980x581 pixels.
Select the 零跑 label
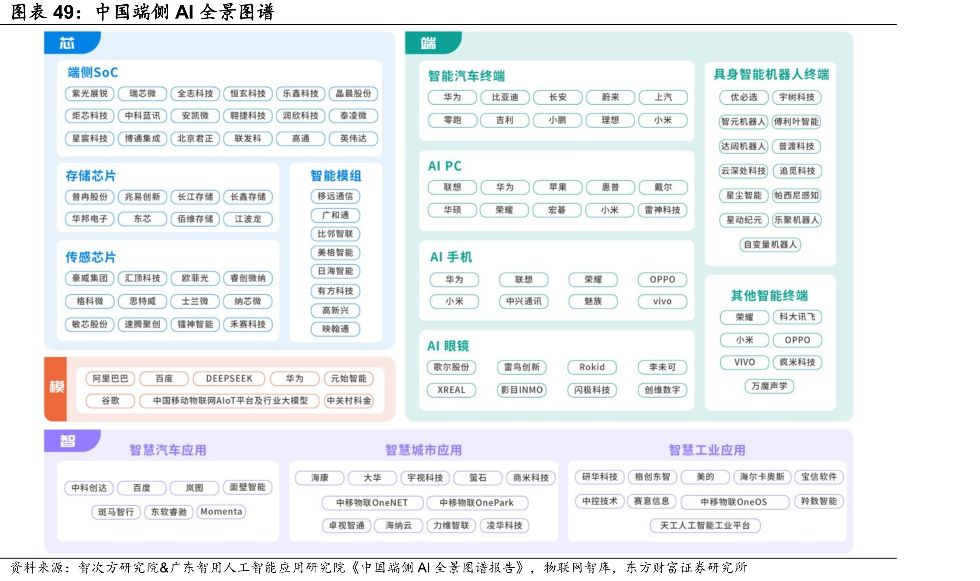(x=452, y=120)
